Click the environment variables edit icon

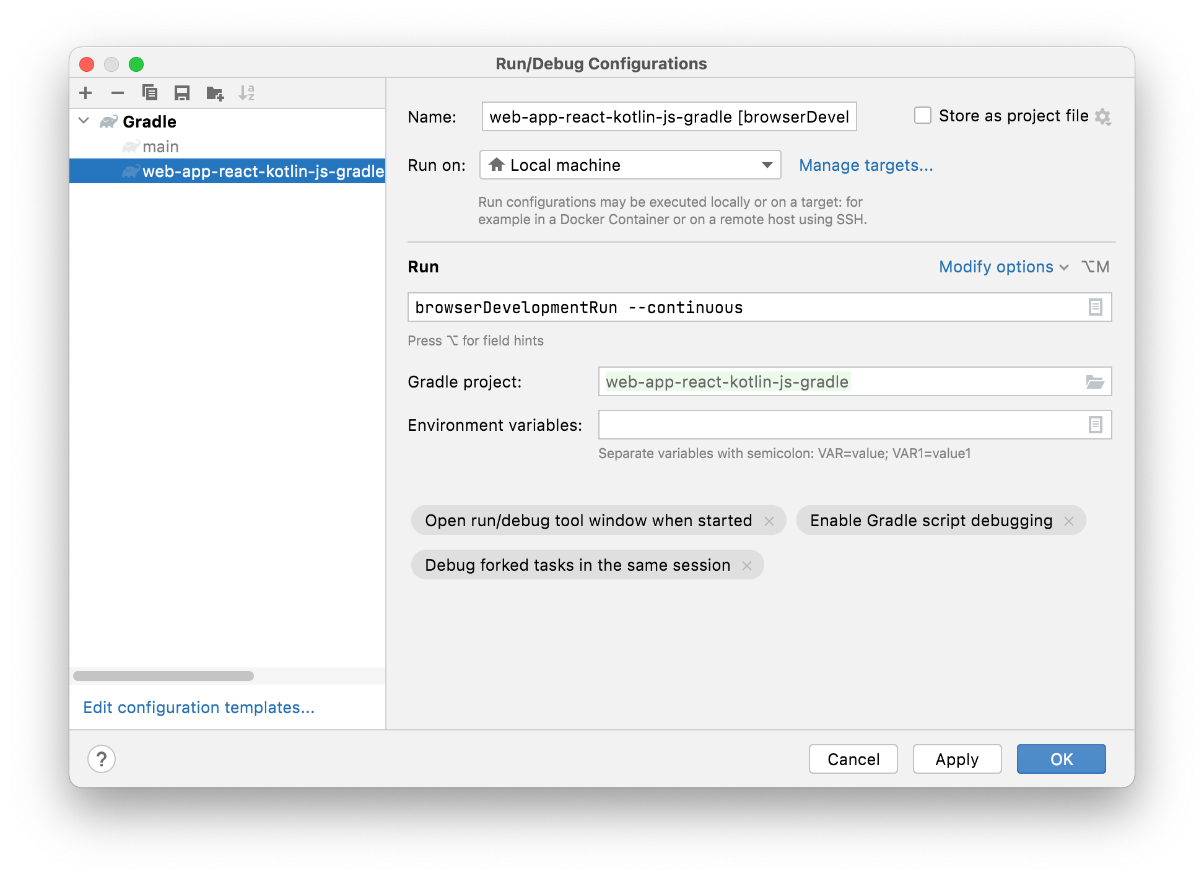click(1096, 425)
